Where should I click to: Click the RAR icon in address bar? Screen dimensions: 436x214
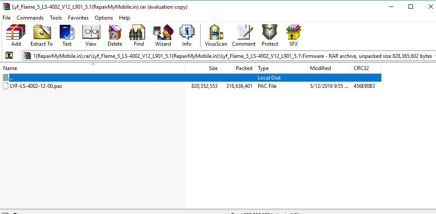[27, 56]
